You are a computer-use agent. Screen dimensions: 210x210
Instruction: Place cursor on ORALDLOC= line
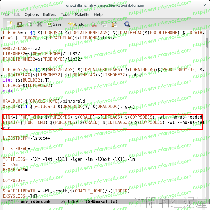pyautogui.click(x=44, y=101)
